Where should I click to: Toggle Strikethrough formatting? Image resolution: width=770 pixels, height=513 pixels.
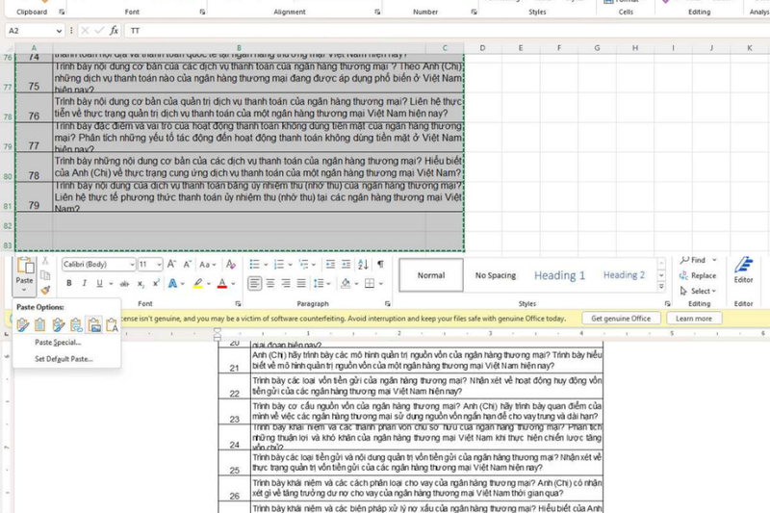point(125,283)
